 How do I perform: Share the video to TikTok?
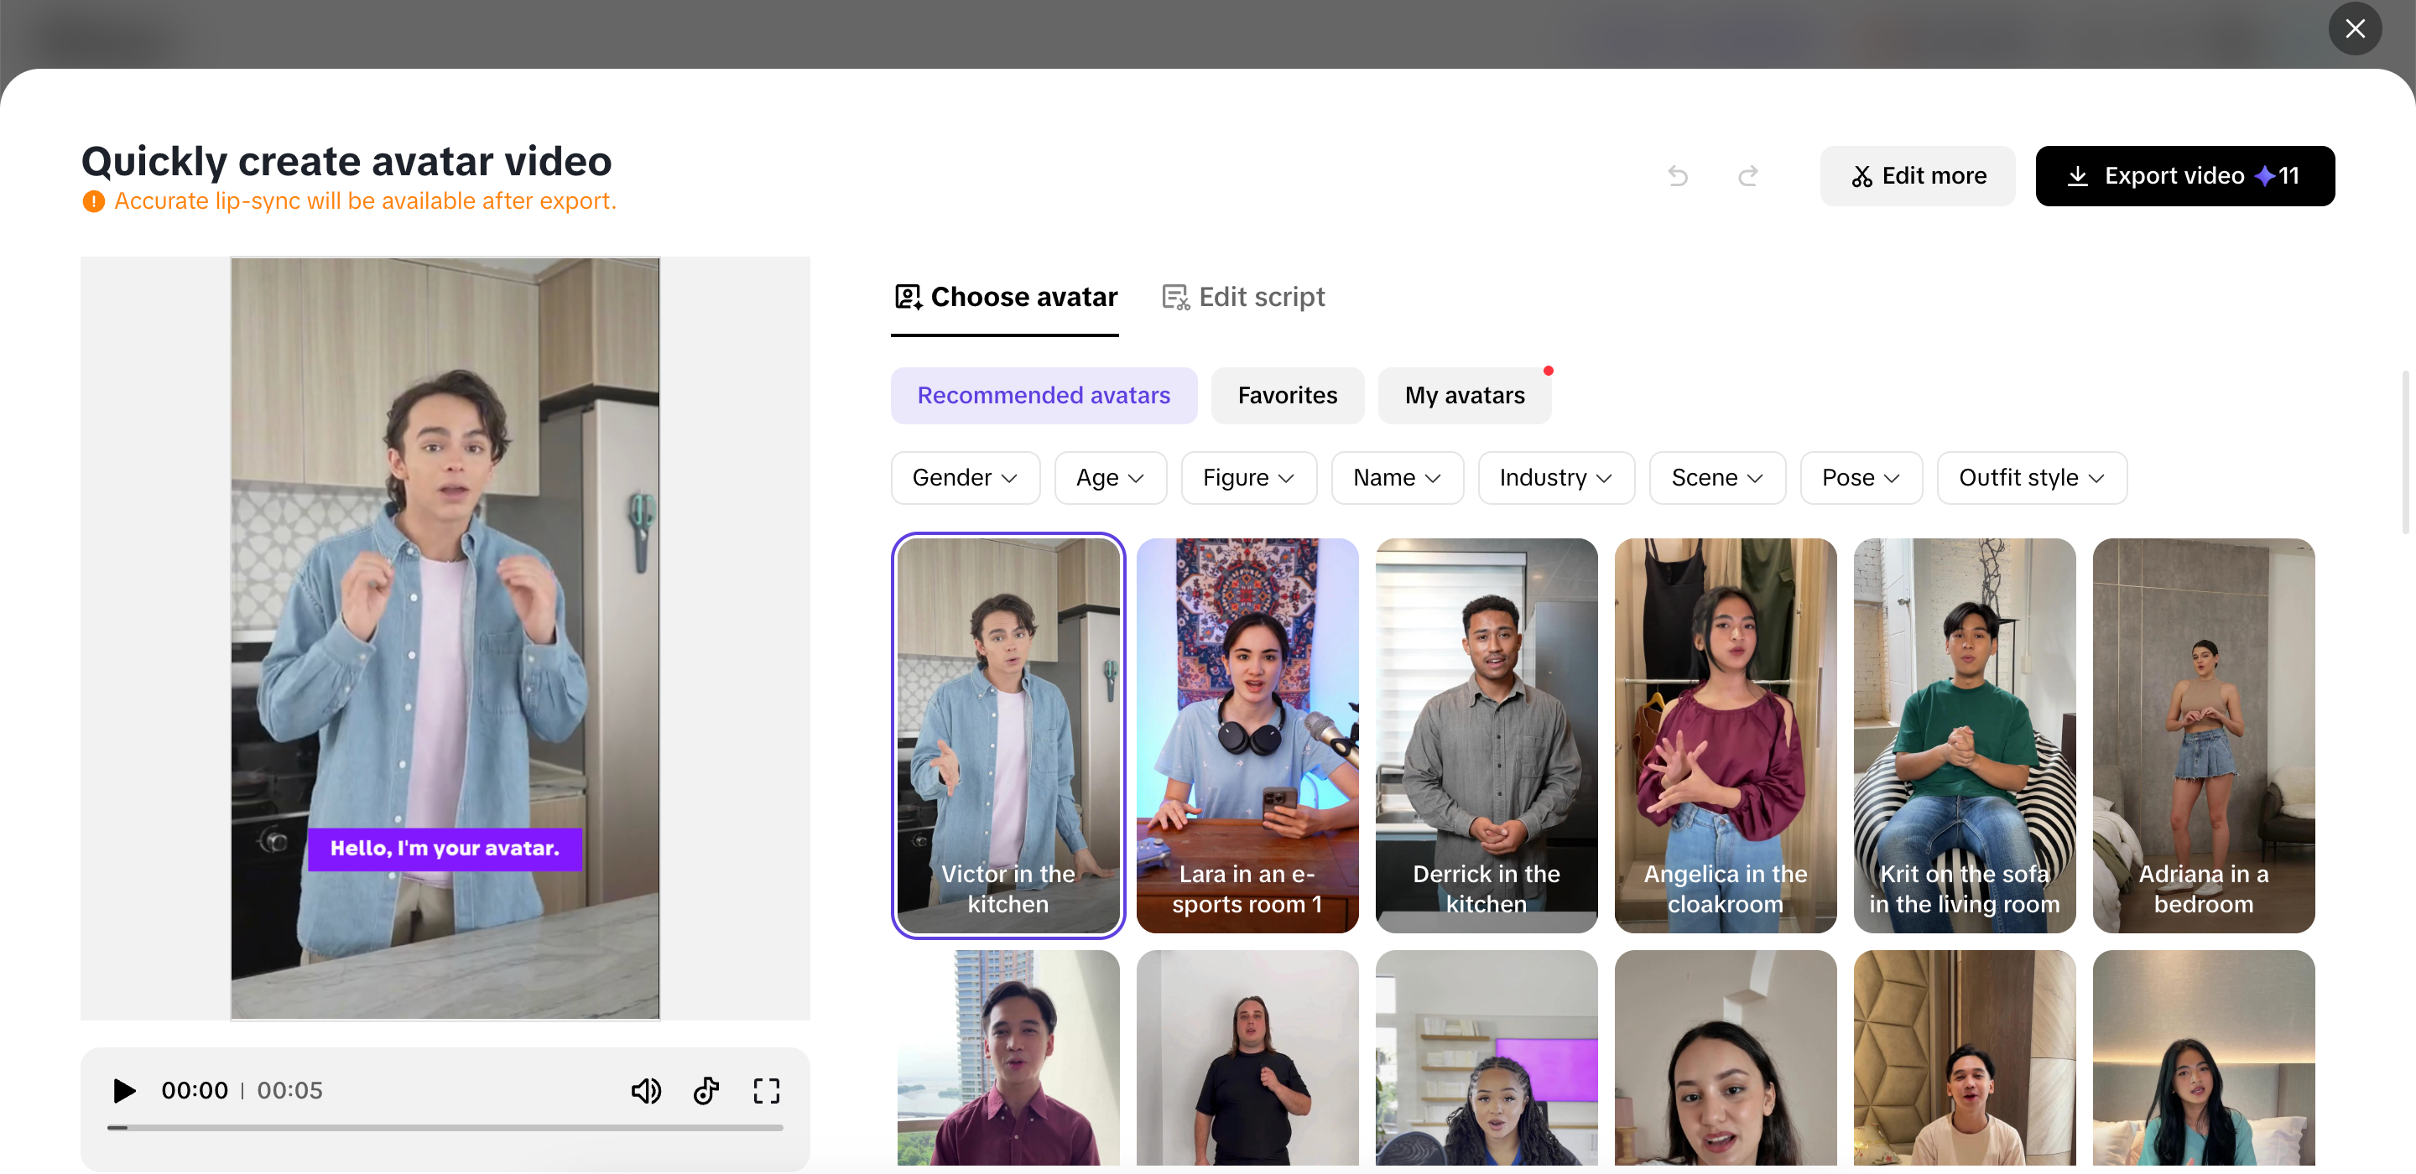pyautogui.click(x=706, y=1090)
